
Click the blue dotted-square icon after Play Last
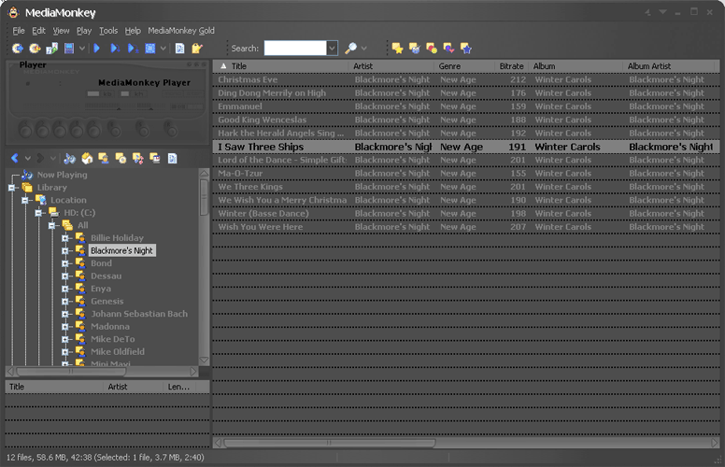(150, 48)
